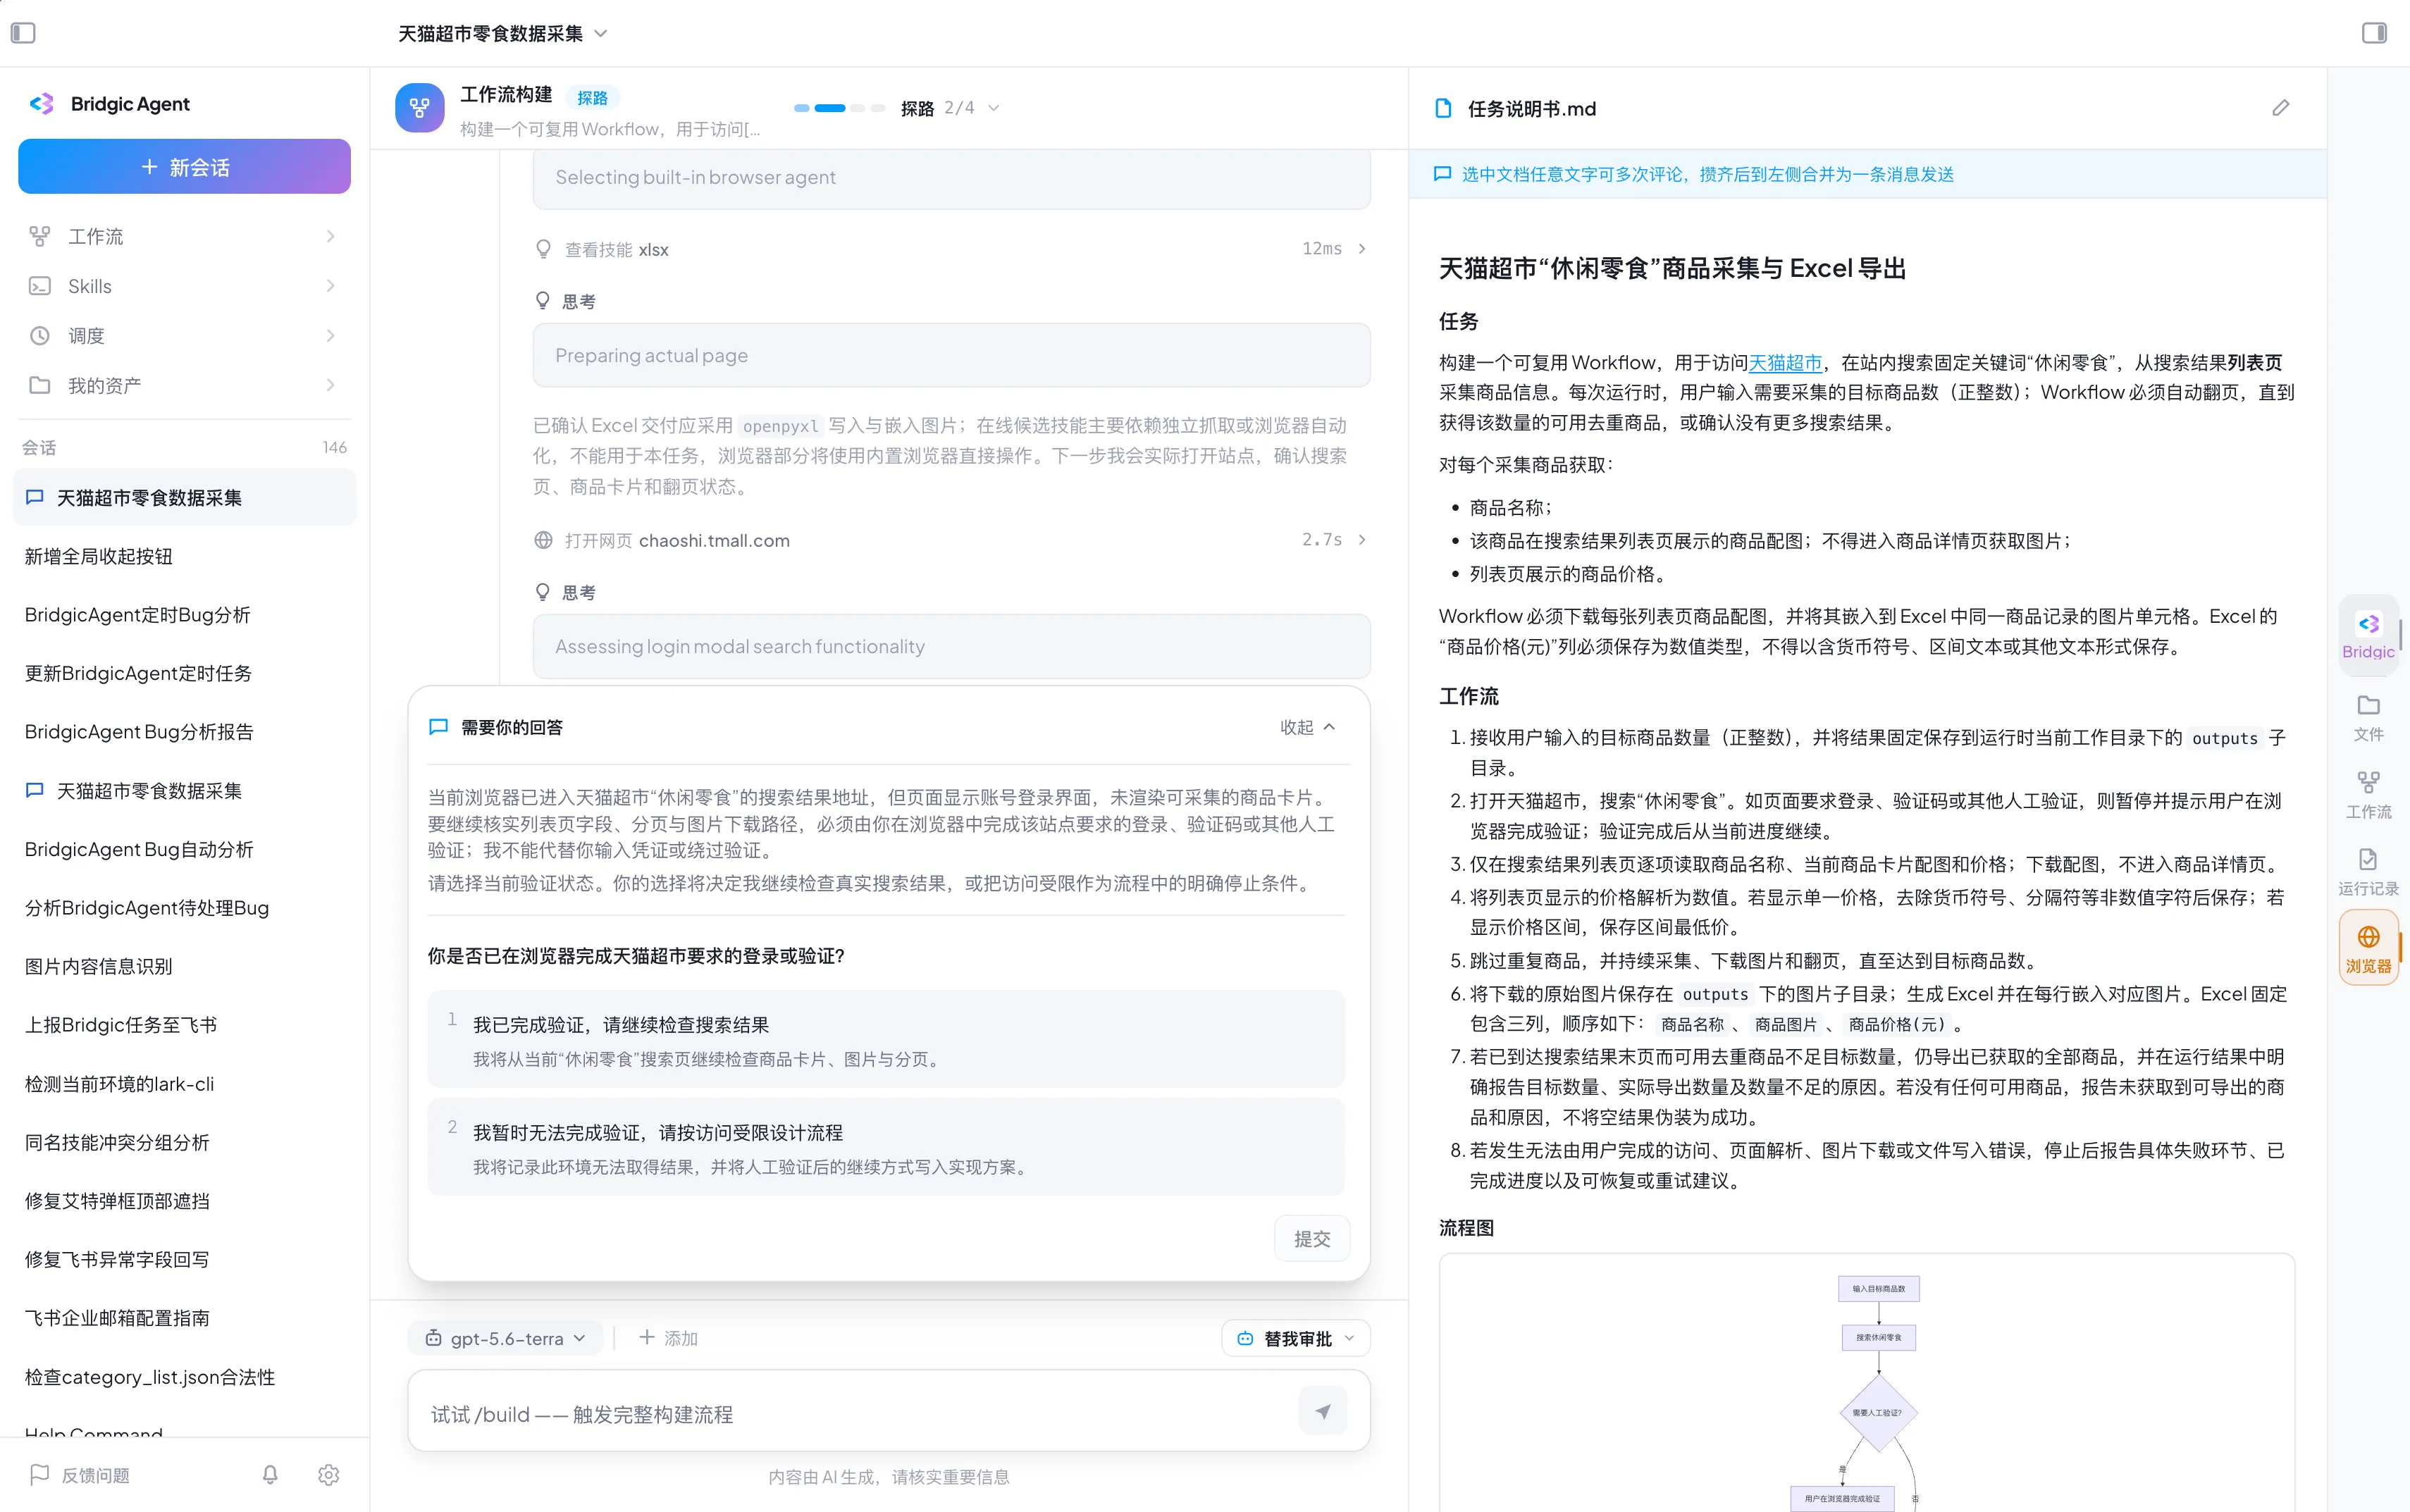The height and width of the screenshot is (1512, 2410).
Task: Open conversation 修复艾特弹框顶部遮挡
Action: pyautogui.click(x=184, y=1201)
